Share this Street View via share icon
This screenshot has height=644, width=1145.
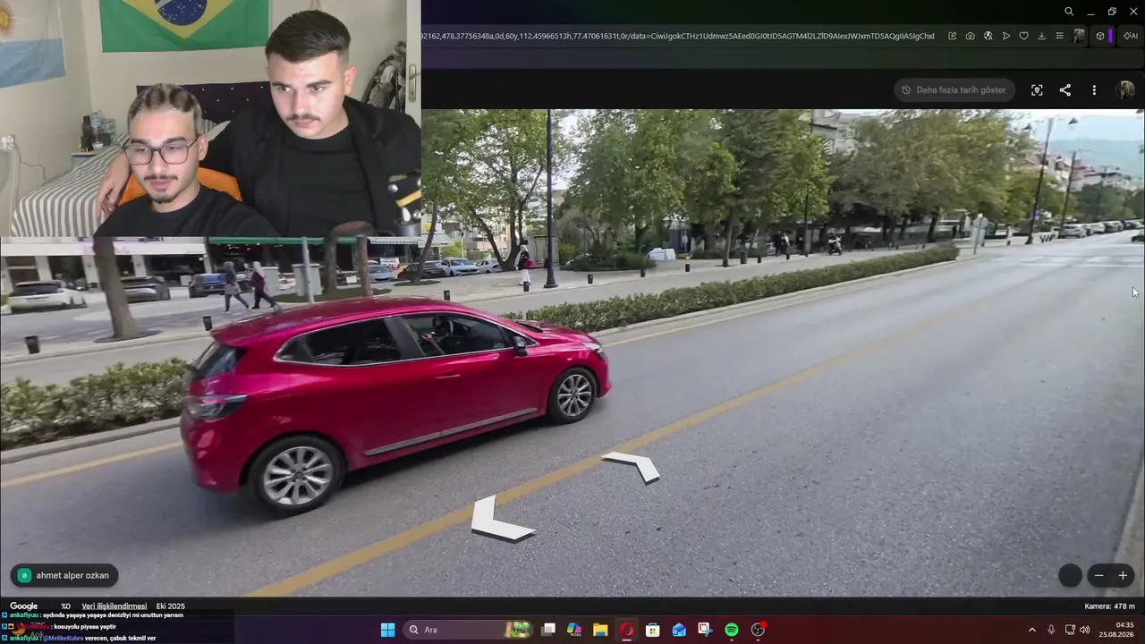click(1064, 90)
